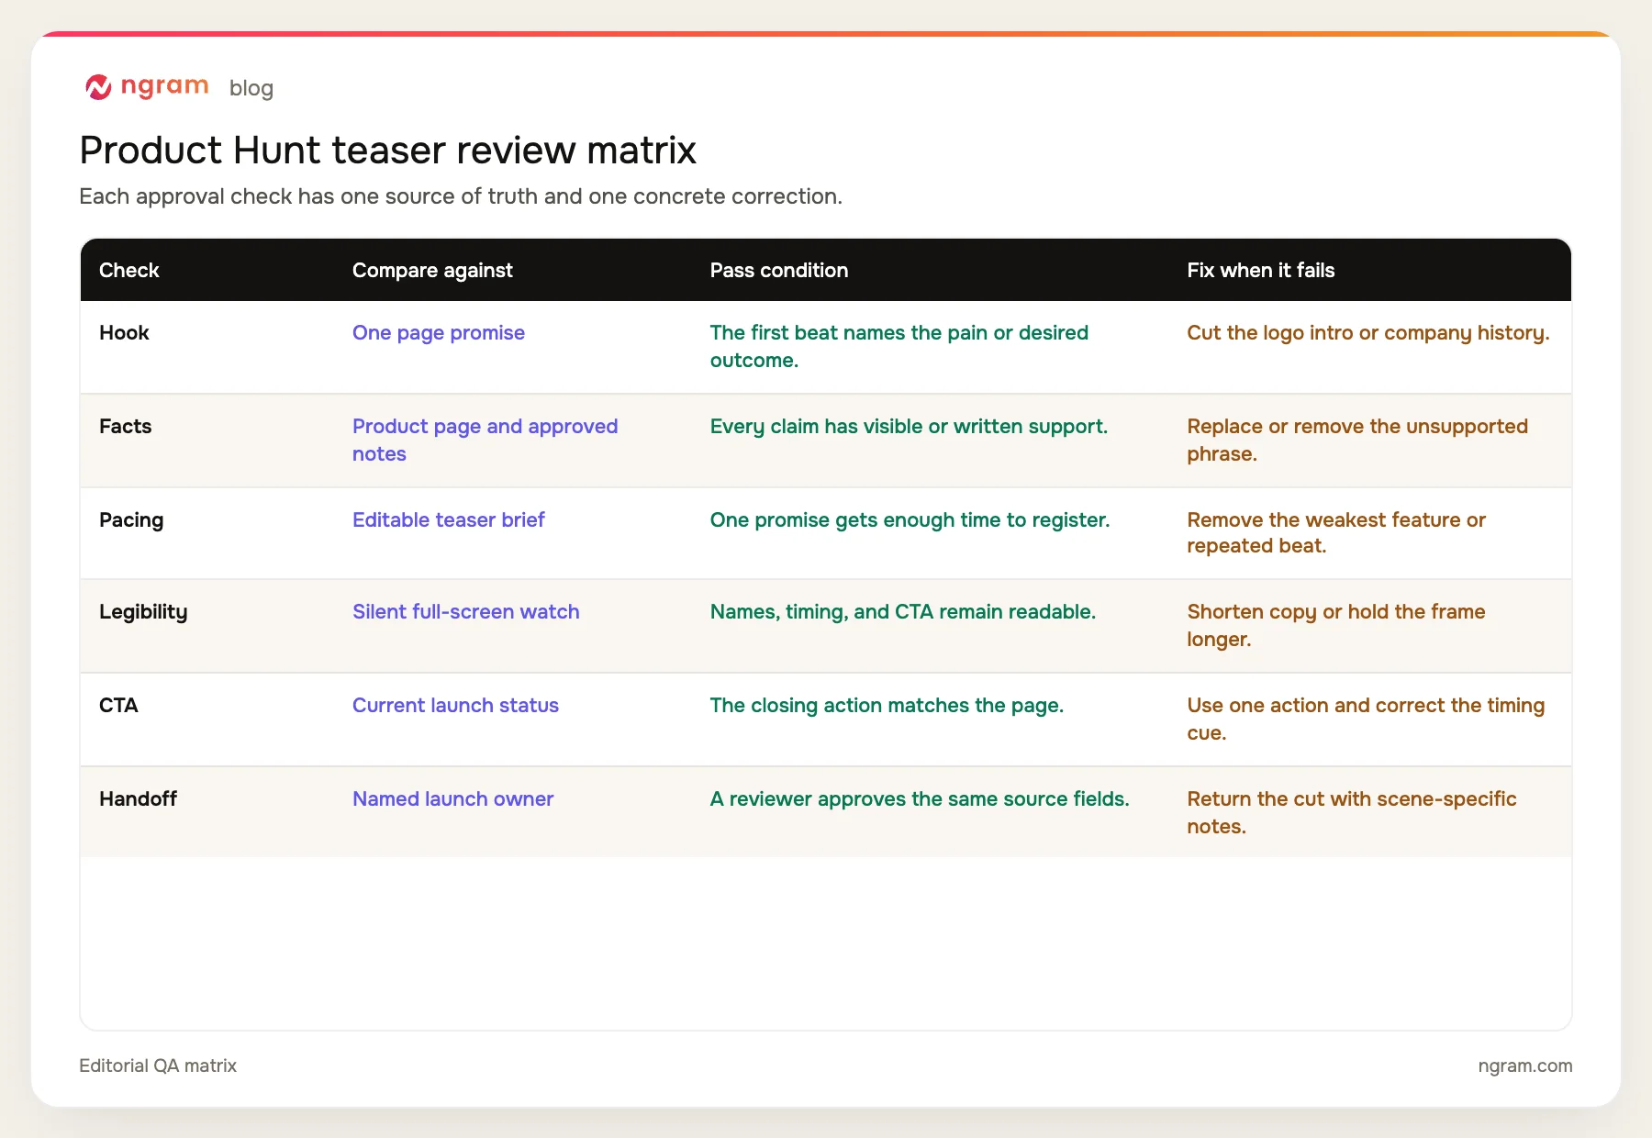
Task: Click 'One page promise' cell
Action: tap(439, 332)
